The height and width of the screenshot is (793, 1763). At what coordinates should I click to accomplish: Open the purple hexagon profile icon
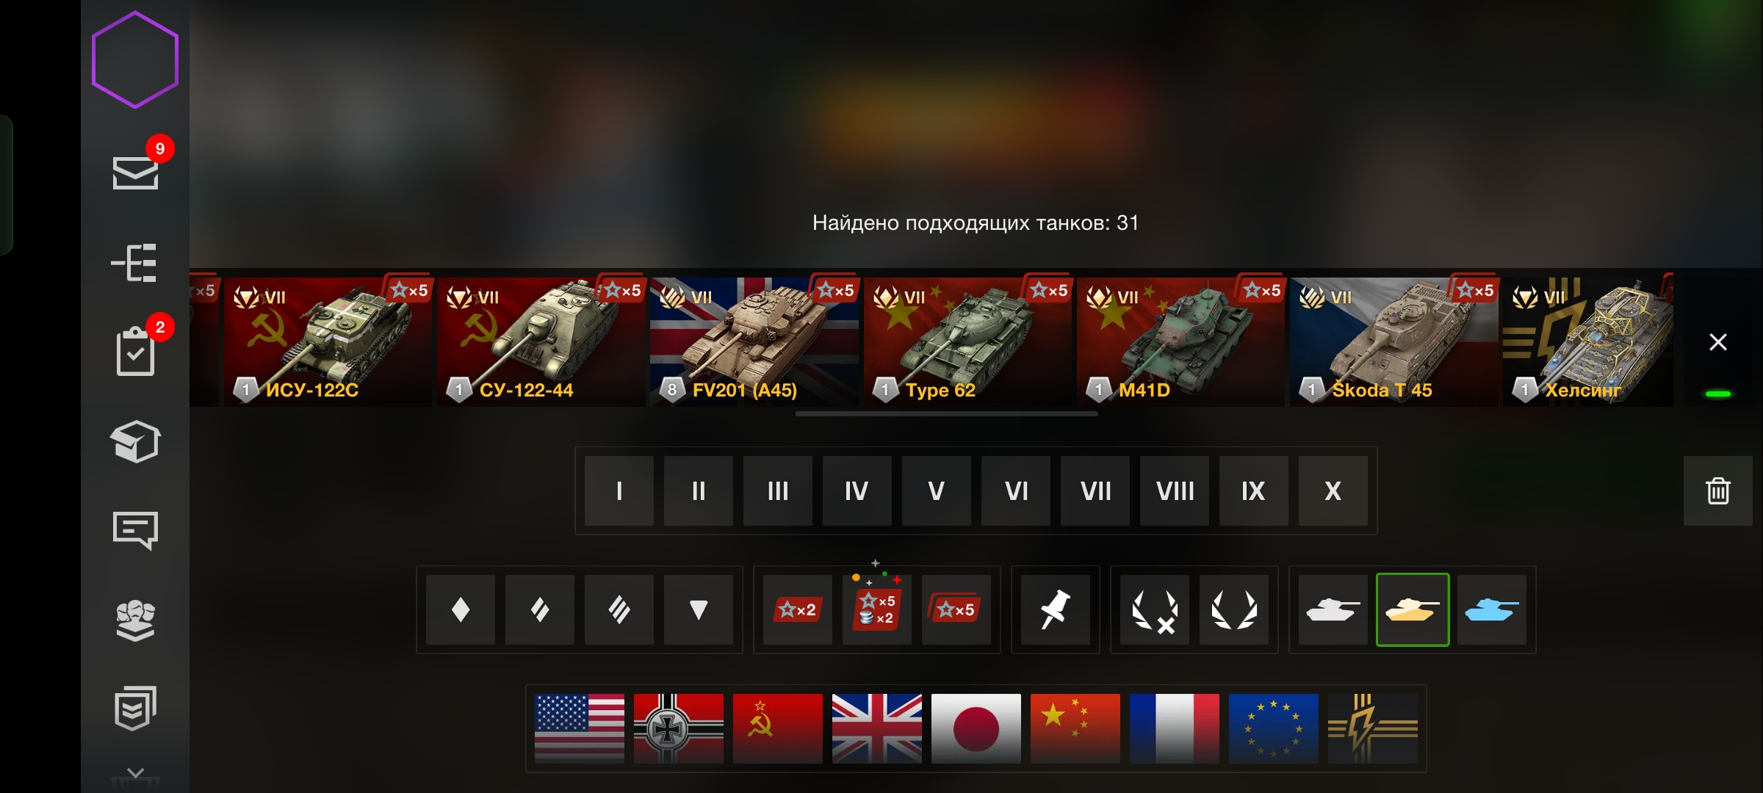tap(135, 60)
